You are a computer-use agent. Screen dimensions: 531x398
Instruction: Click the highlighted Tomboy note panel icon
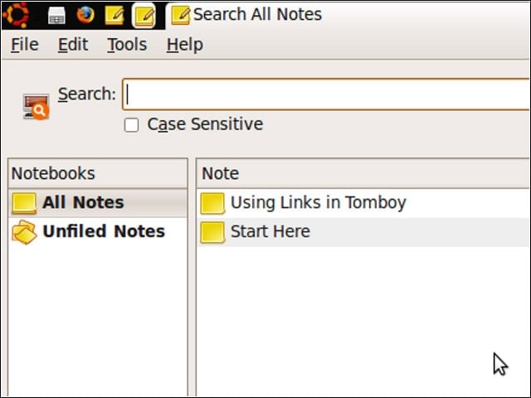(x=144, y=16)
